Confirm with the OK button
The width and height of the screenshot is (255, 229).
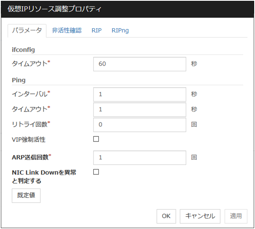(x=166, y=216)
